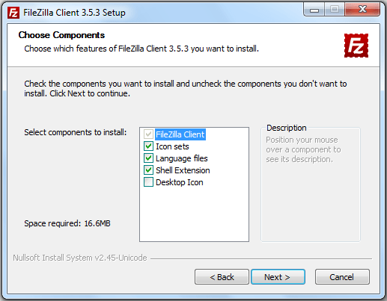Cancel the FileZilla installation
387x301 pixels.
(342, 276)
